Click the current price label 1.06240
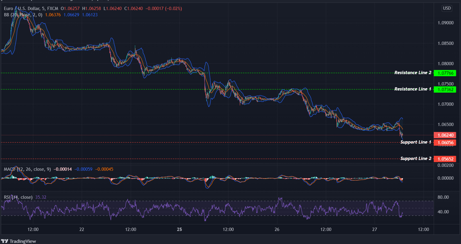This screenshot has width=461, height=244. point(445,135)
